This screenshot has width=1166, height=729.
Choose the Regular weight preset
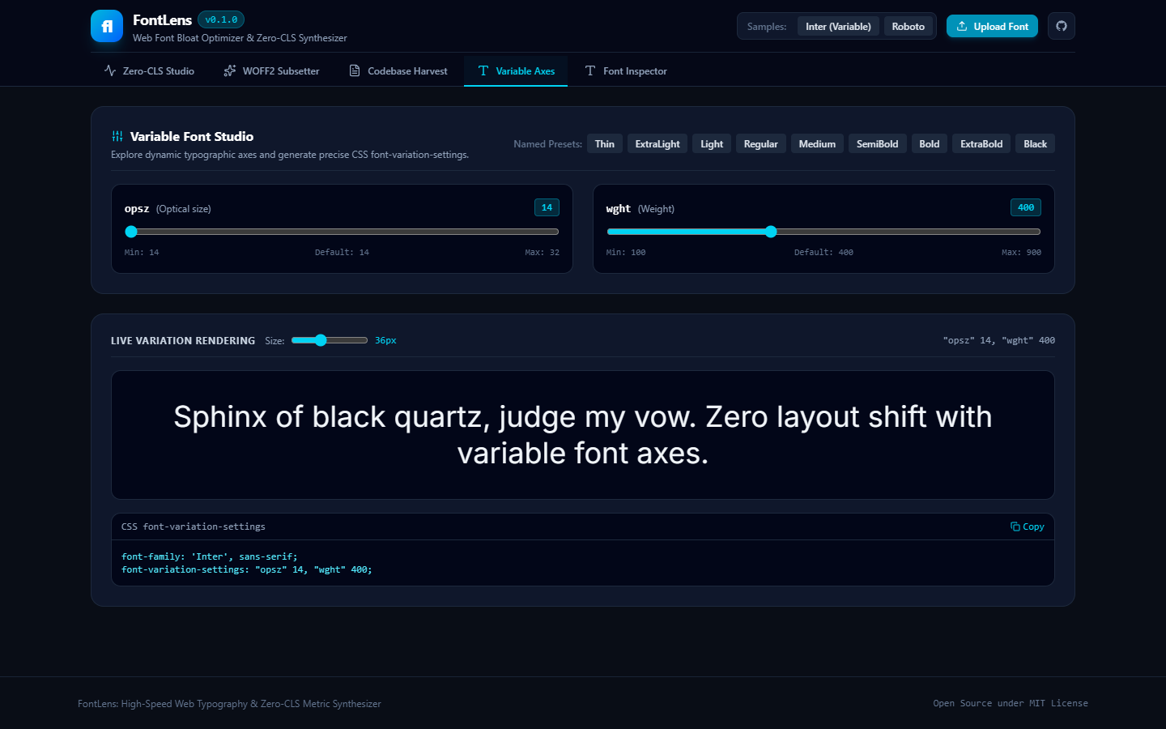(761, 144)
